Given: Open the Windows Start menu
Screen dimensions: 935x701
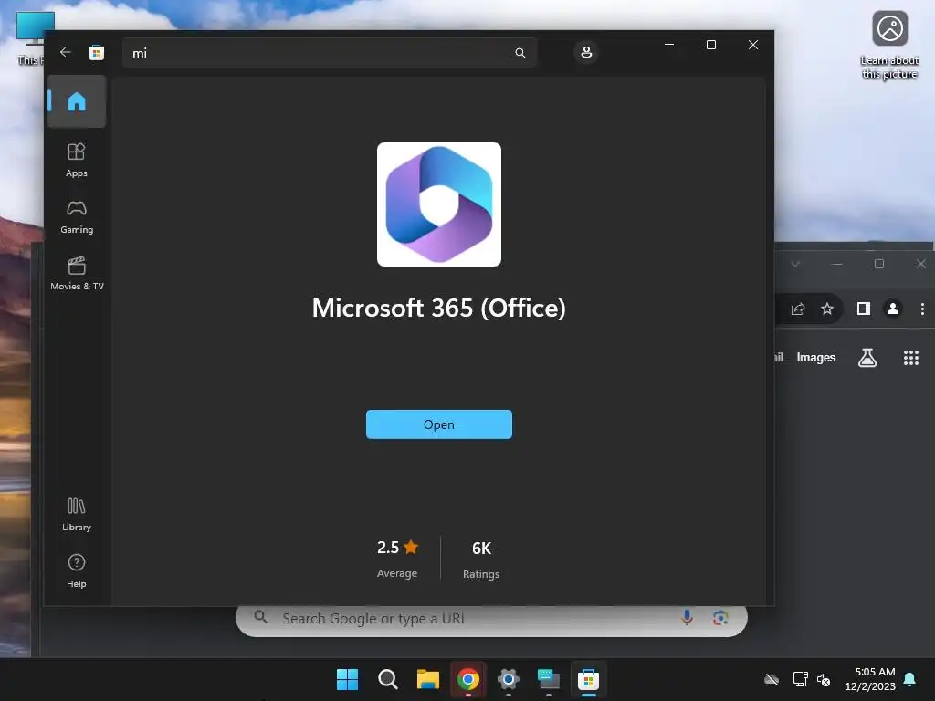Looking at the screenshot, I should click(347, 679).
